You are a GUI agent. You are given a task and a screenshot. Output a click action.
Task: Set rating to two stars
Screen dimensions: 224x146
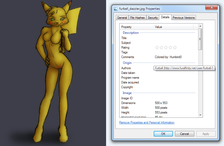162,48
